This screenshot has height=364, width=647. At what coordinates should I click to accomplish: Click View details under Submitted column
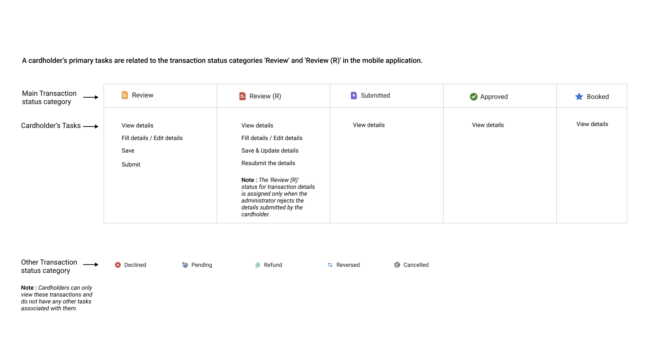click(x=368, y=125)
